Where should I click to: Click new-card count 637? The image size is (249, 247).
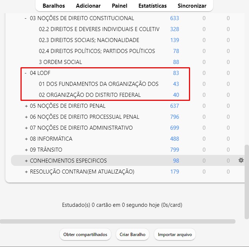[175, 106]
